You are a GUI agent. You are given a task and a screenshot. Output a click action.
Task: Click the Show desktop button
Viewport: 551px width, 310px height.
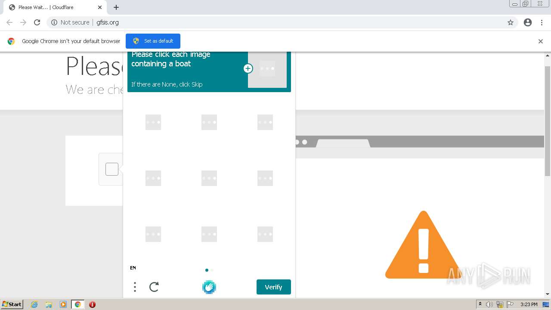tap(546, 304)
